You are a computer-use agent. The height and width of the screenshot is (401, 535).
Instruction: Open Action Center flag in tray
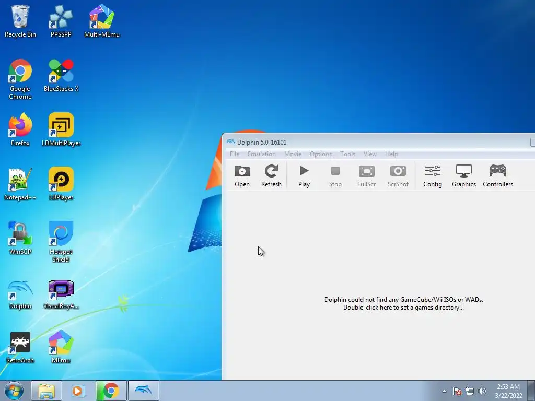pos(457,391)
